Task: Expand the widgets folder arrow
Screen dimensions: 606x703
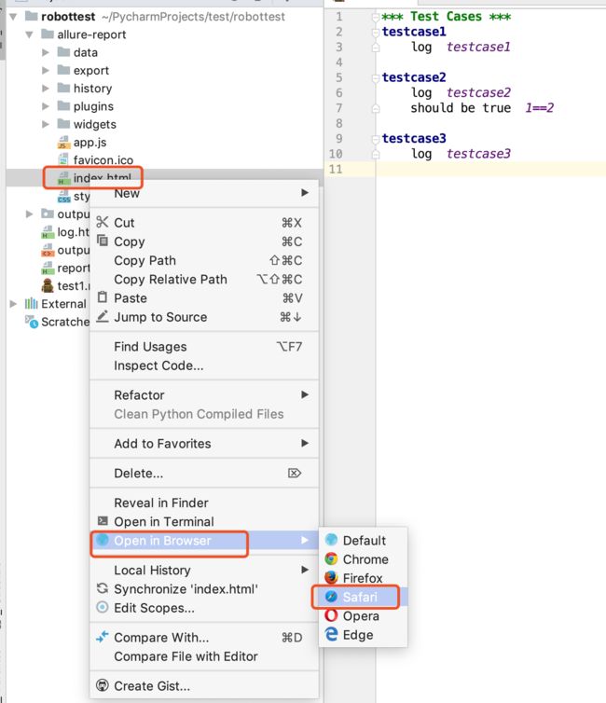Action: click(47, 125)
